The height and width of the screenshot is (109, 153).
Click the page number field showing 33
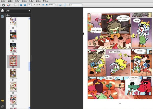[29, 5]
